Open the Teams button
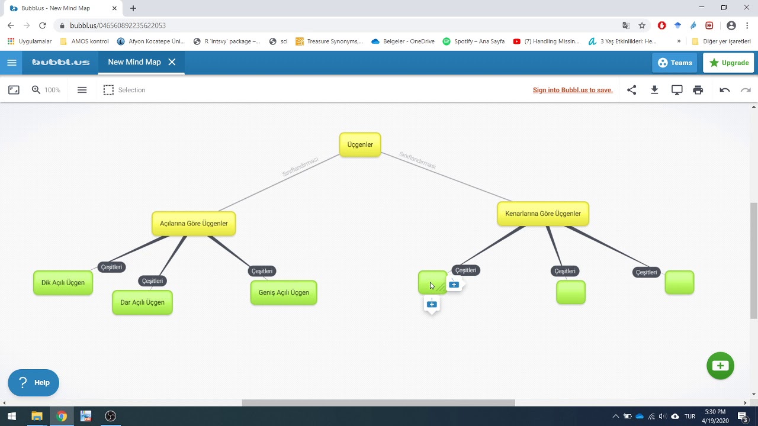The height and width of the screenshot is (426, 758). pos(675,63)
